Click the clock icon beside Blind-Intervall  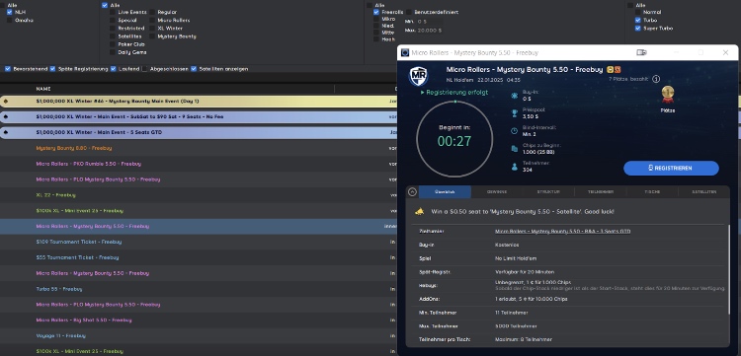514,131
